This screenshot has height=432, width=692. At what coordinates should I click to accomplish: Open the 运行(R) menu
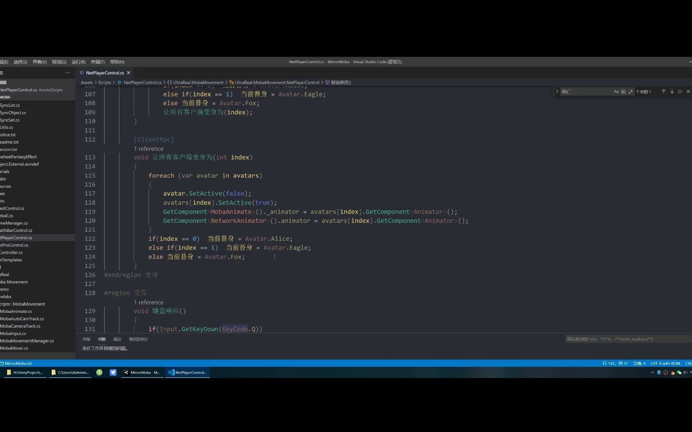pyautogui.click(x=78, y=62)
